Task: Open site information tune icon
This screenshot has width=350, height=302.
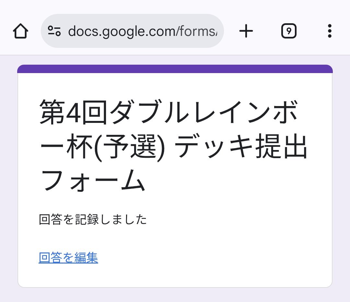Action: click(x=54, y=31)
